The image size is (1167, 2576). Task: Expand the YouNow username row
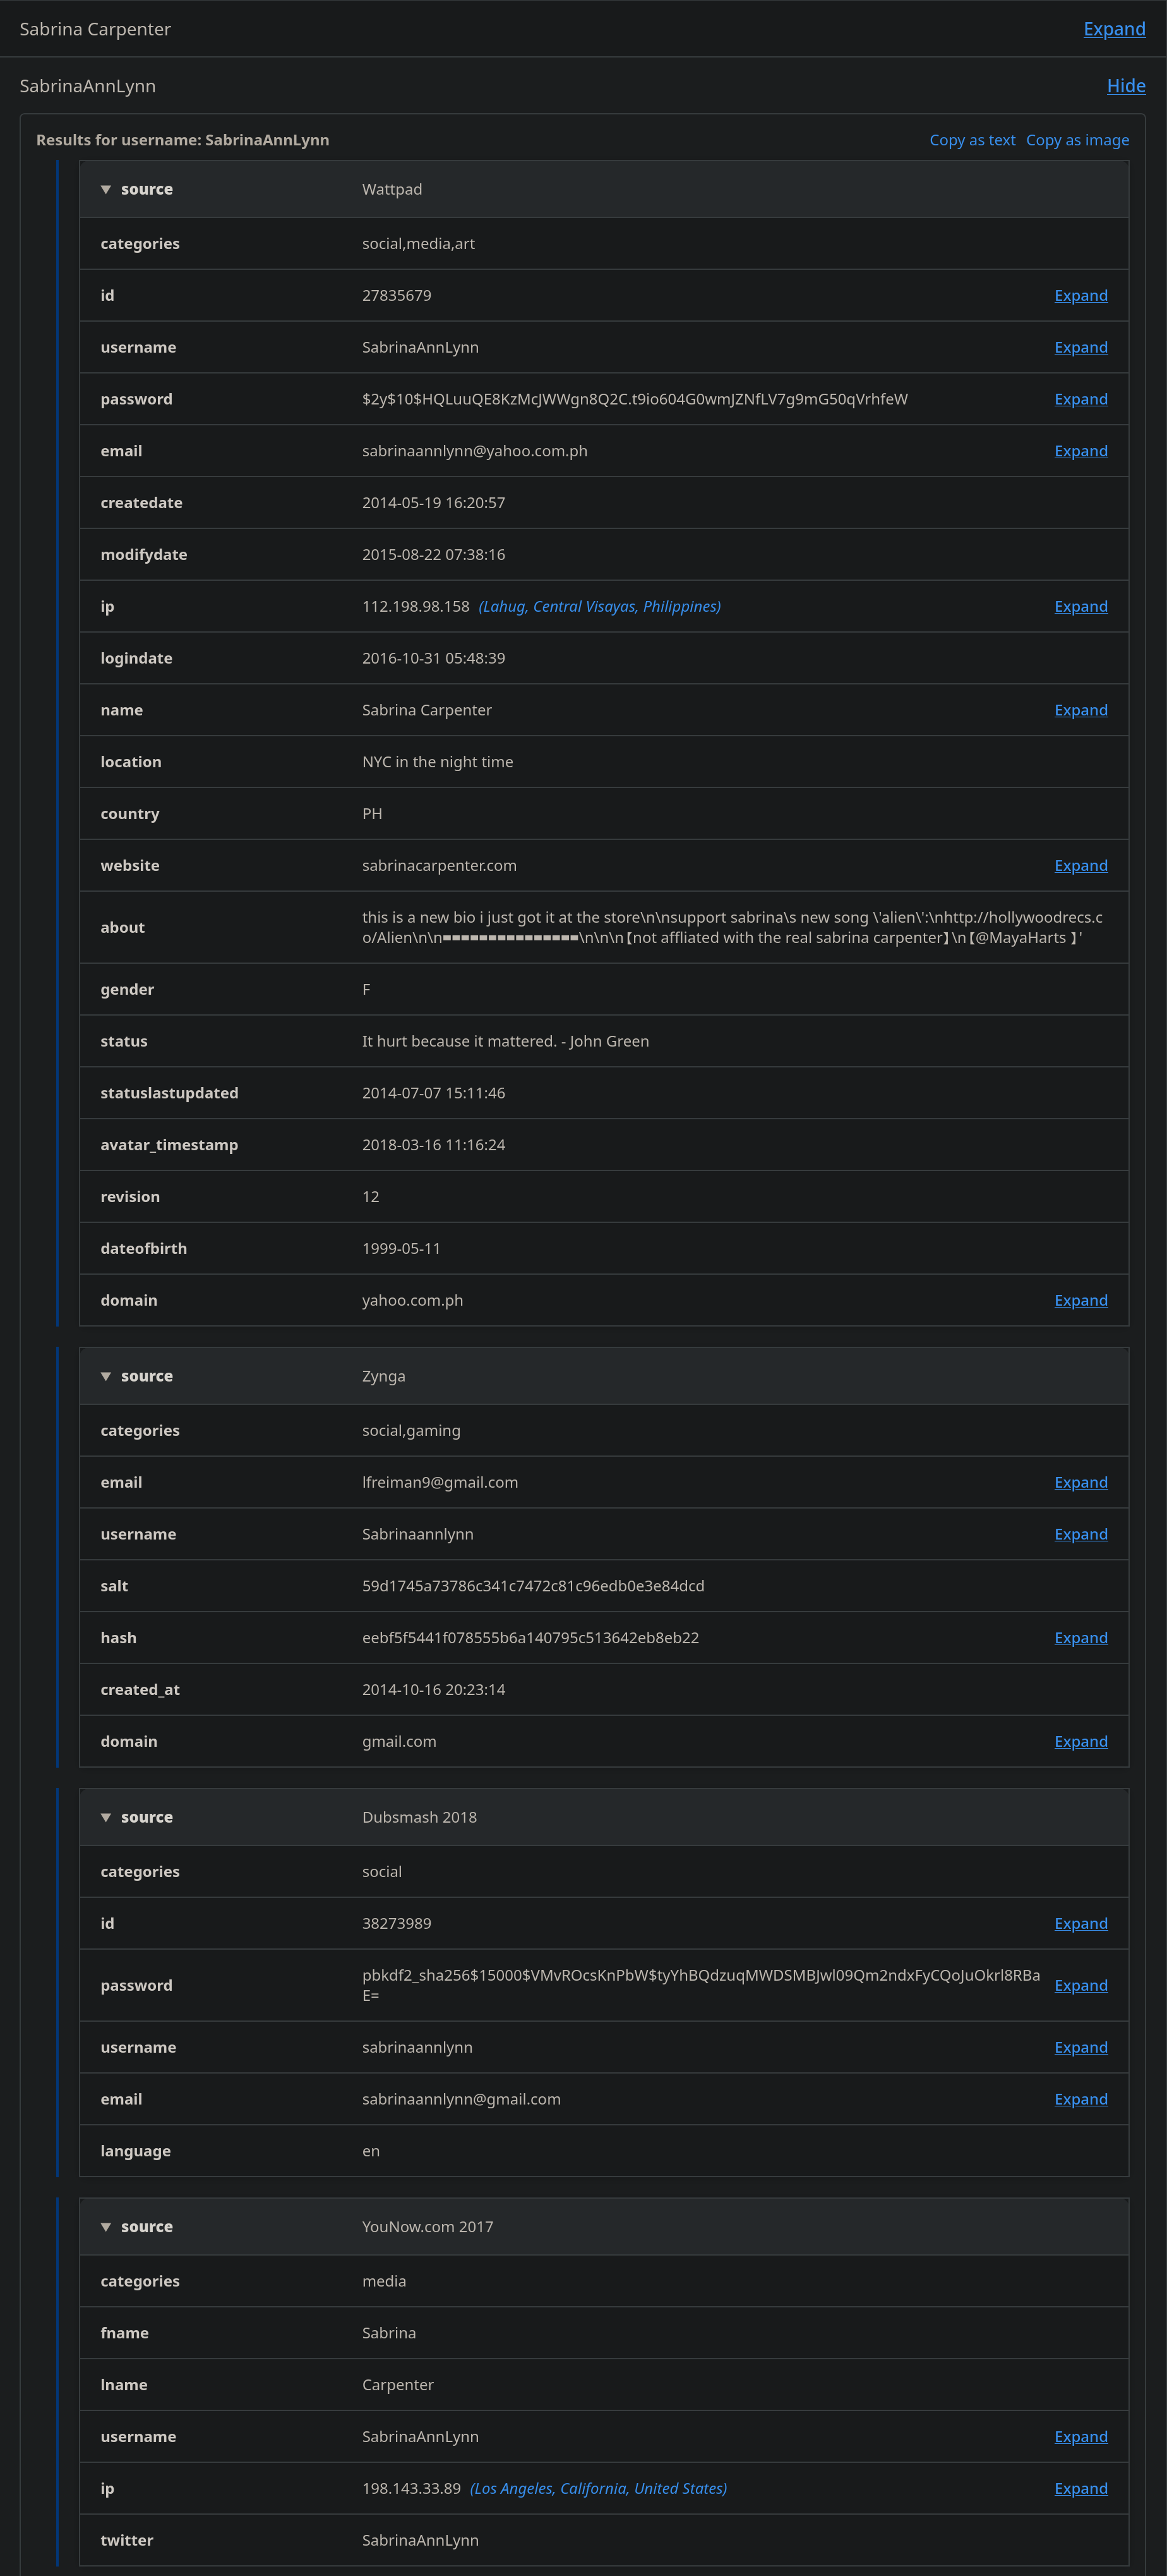tap(1080, 2436)
